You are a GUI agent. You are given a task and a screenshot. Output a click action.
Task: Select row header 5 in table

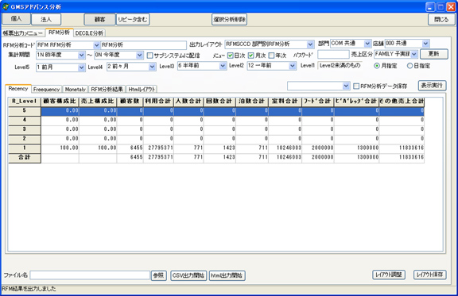click(25, 111)
